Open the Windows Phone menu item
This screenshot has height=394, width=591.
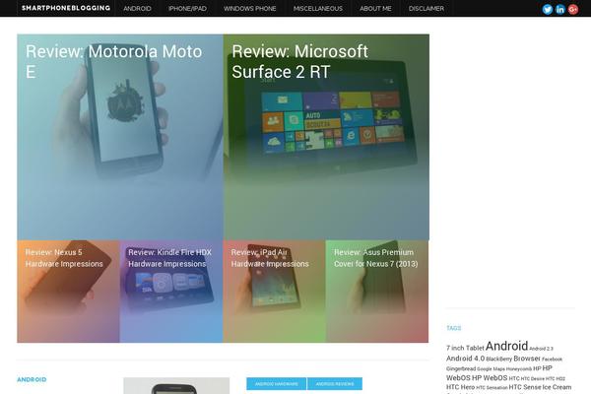coord(249,8)
